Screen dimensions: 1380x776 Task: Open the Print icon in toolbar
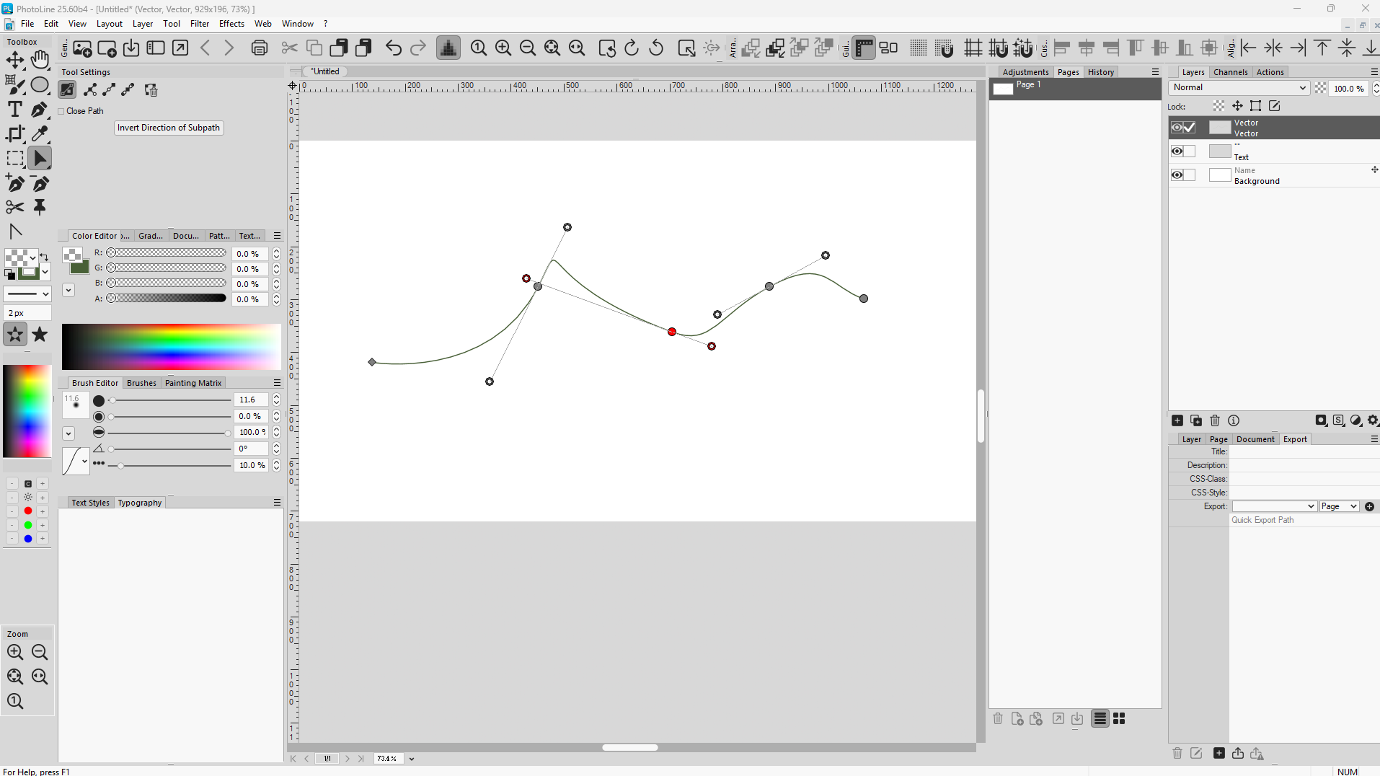click(260, 48)
